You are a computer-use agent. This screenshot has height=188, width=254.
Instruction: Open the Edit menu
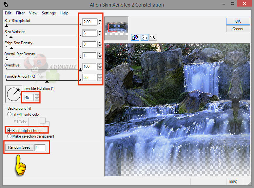pos(8,13)
